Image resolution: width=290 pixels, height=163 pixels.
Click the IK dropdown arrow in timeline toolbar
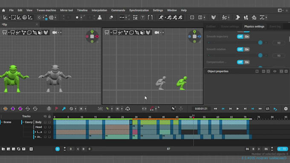click(x=85, y=109)
